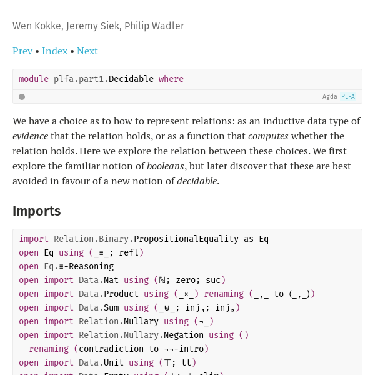
Task: Click the suc identifier
Action: point(213,280)
